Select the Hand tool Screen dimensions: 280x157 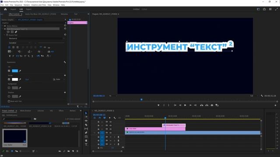click(86, 140)
